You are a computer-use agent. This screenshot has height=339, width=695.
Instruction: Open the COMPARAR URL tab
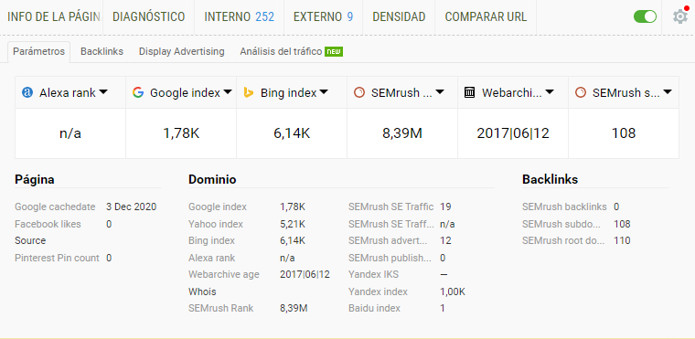(486, 16)
